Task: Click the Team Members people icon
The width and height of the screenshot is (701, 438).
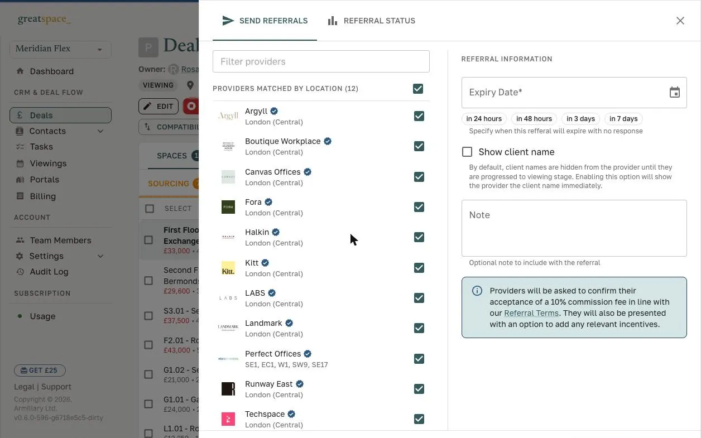Action: pyautogui.click(x=20, y=240)
